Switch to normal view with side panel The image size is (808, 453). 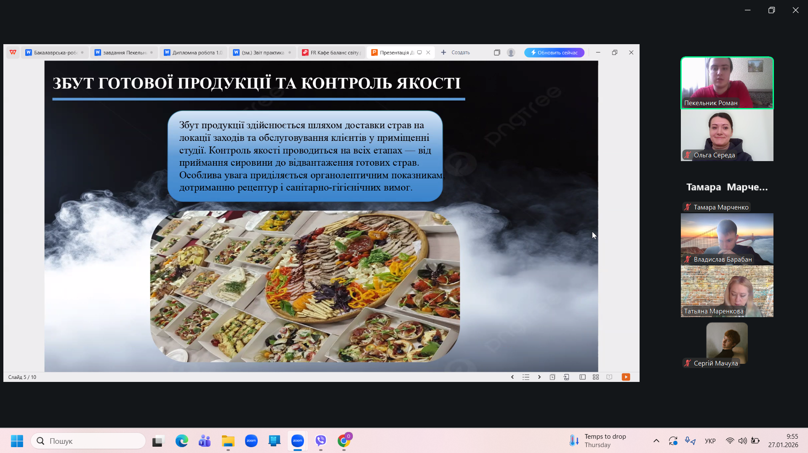tap(582, 377)
